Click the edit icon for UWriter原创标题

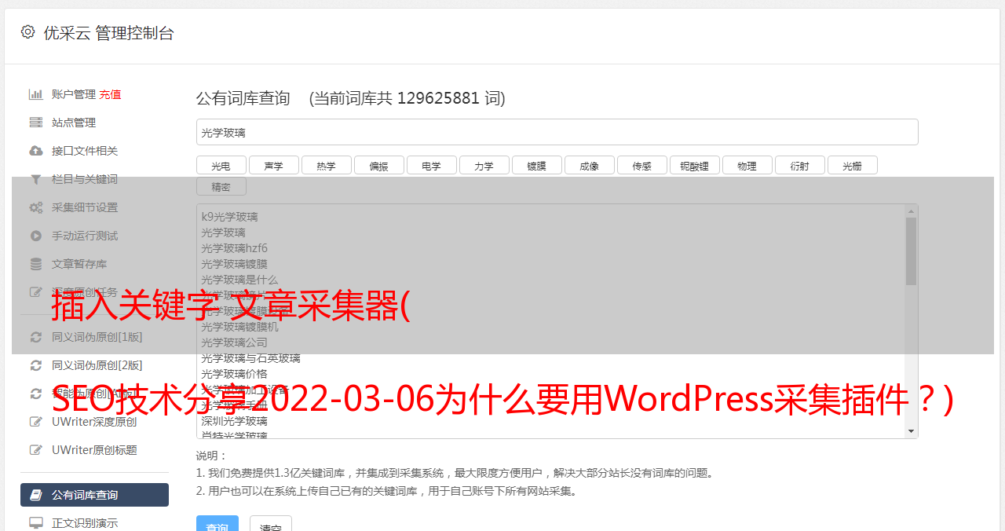(x=36, y=450)
